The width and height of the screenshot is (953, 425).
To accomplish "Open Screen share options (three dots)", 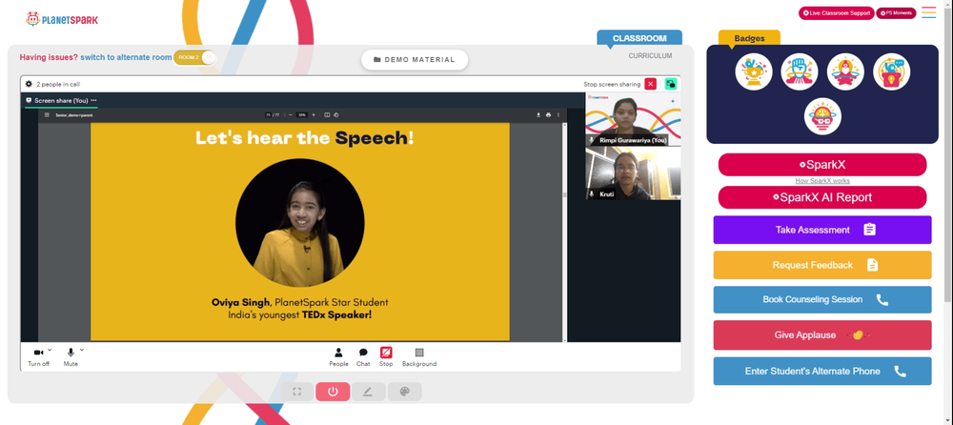I will [x=93, y=100].
